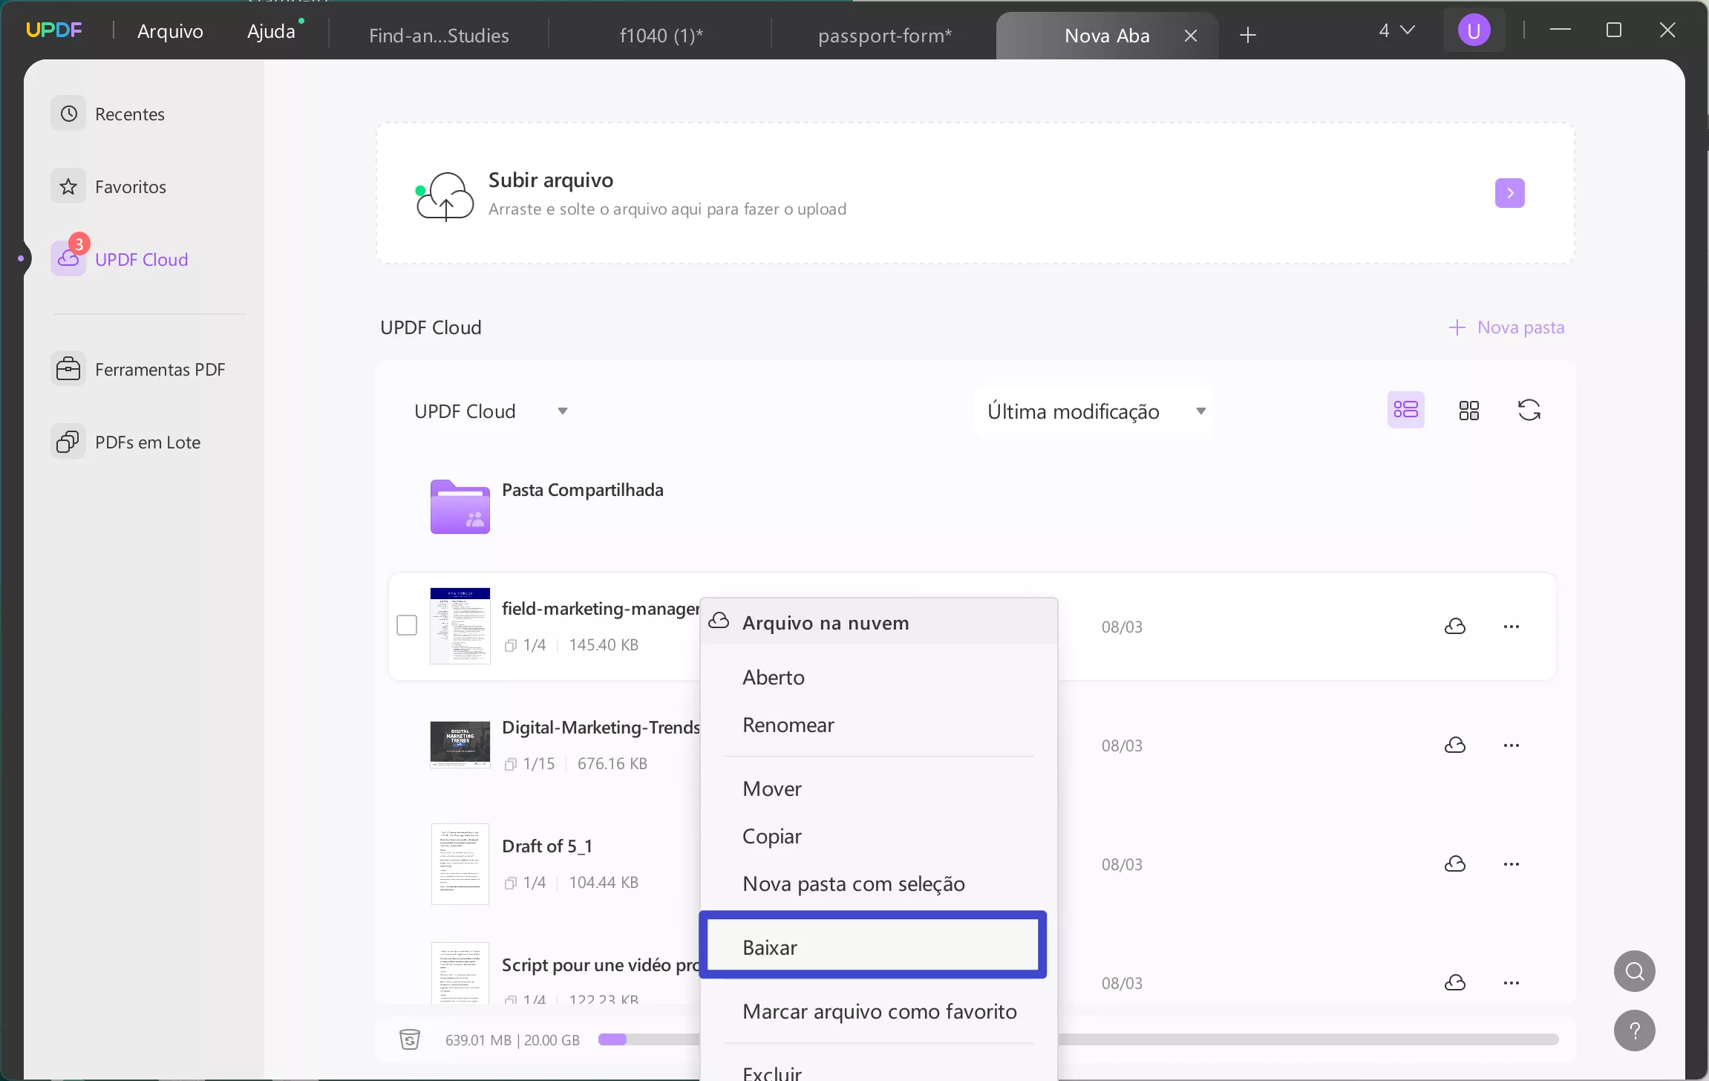Click the cloud sync icon for Draft of 5_1
The image size is (1709, 1081).
[x=1454, y=863]
